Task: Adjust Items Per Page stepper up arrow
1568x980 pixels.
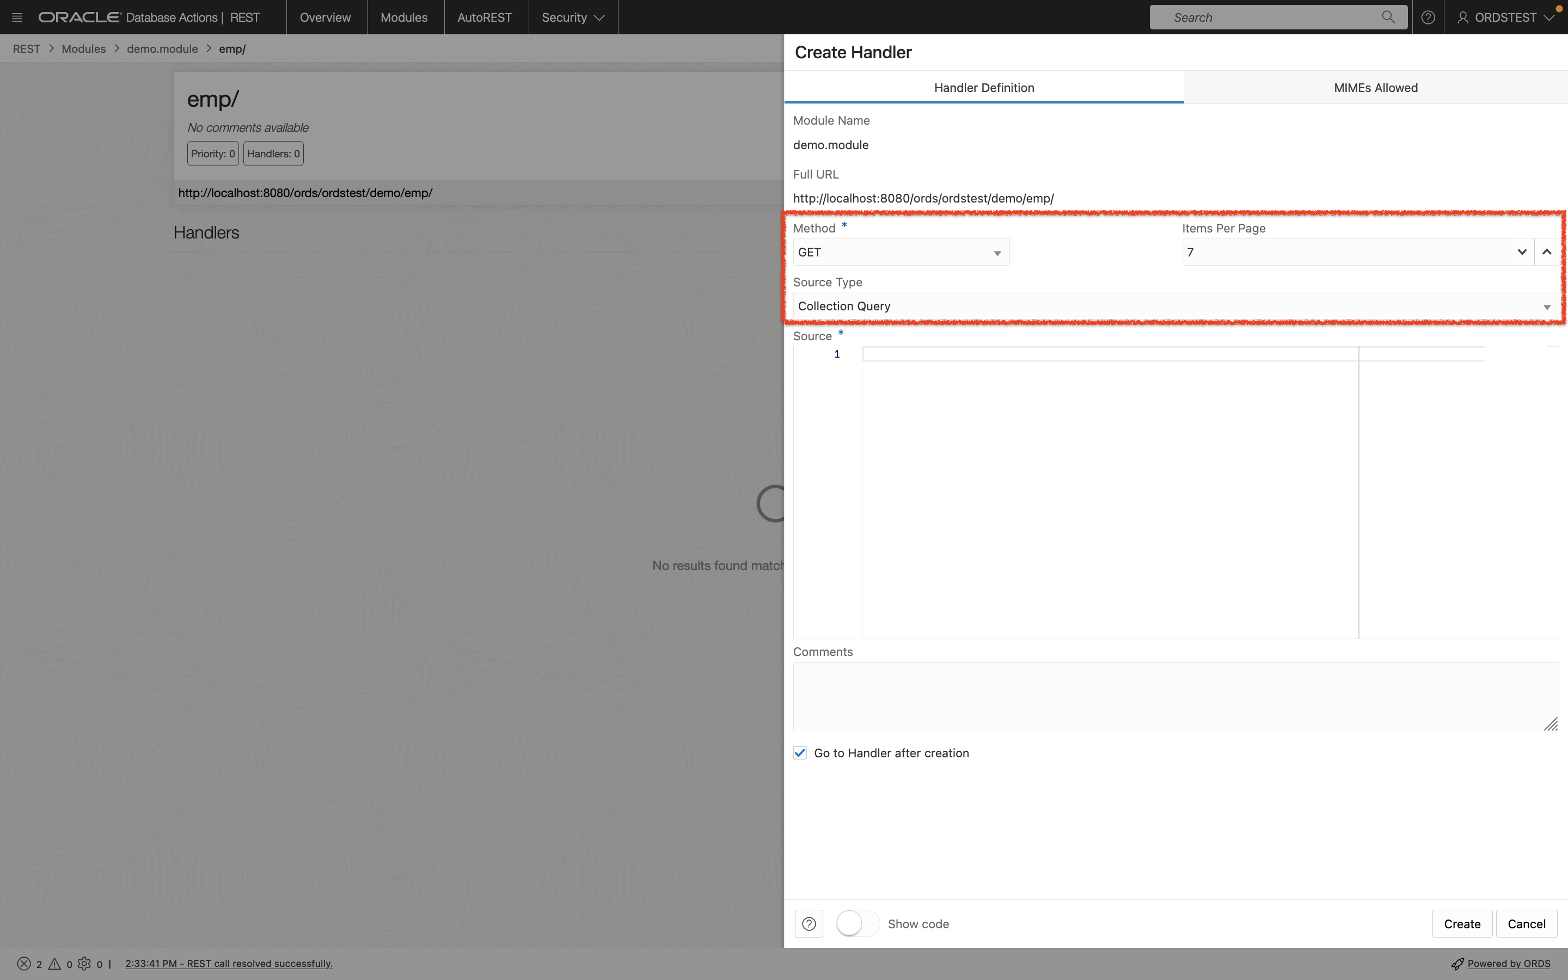Action: point(1547,250)
